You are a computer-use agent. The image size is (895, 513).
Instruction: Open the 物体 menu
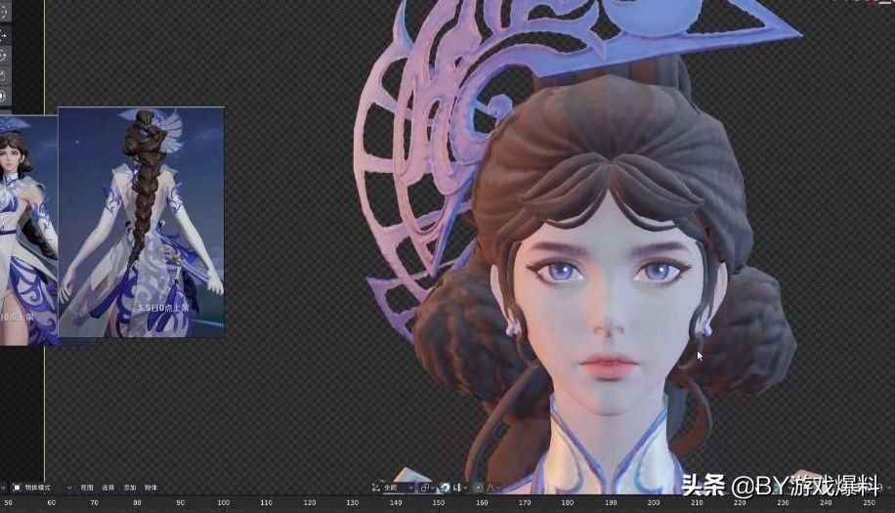[150, 487]
